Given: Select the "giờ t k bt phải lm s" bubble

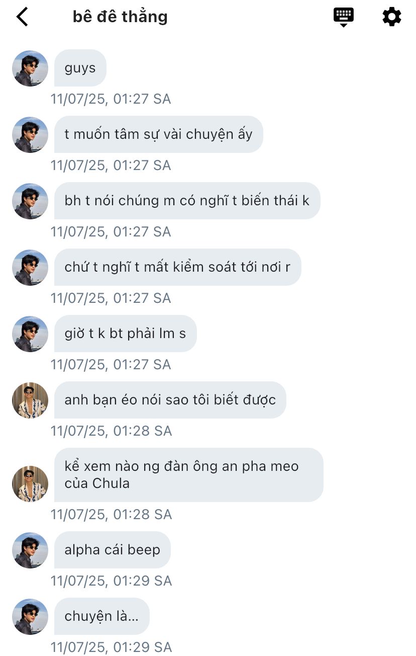Looking at the screenshot, I should pyautogui.click(x=126, y=334).
